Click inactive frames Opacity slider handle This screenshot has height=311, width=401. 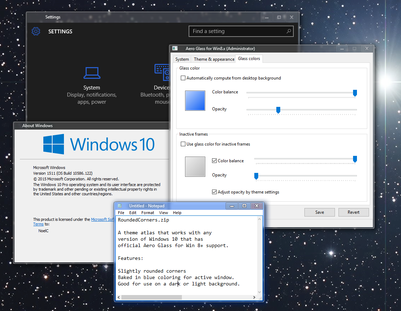pos(256,176)
